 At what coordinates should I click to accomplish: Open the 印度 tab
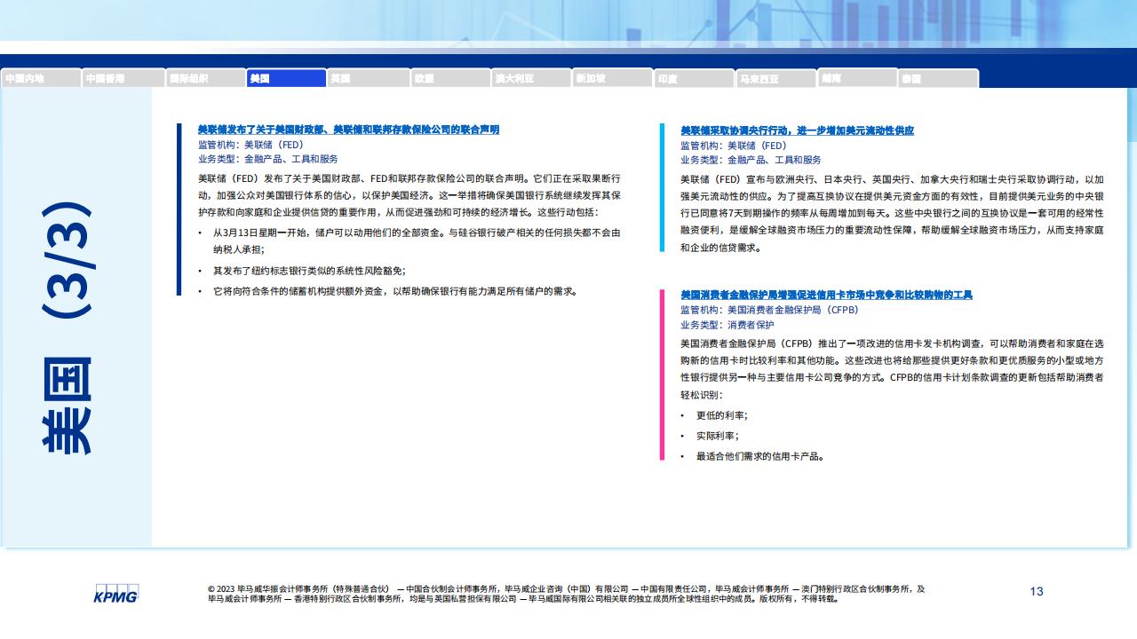[x=695, y=78]
